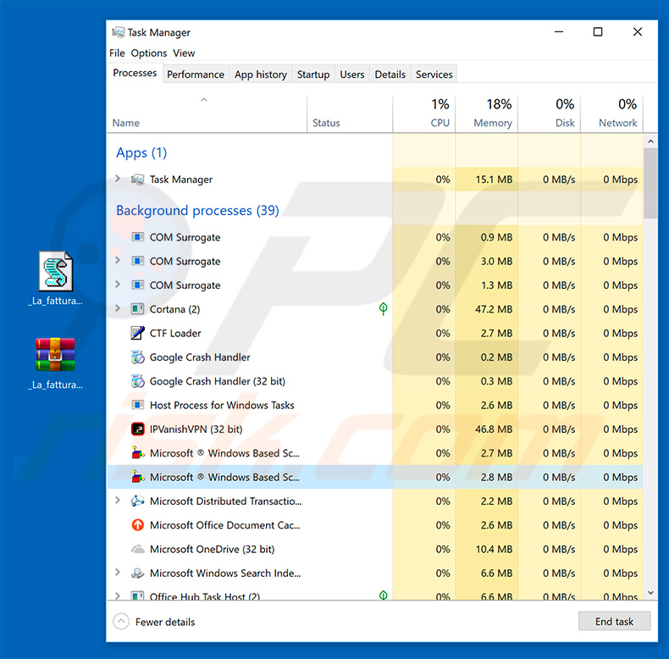Click the CTF Loader pen icon
Viewport: 669px width, 659px height.
tap(137, 333)
